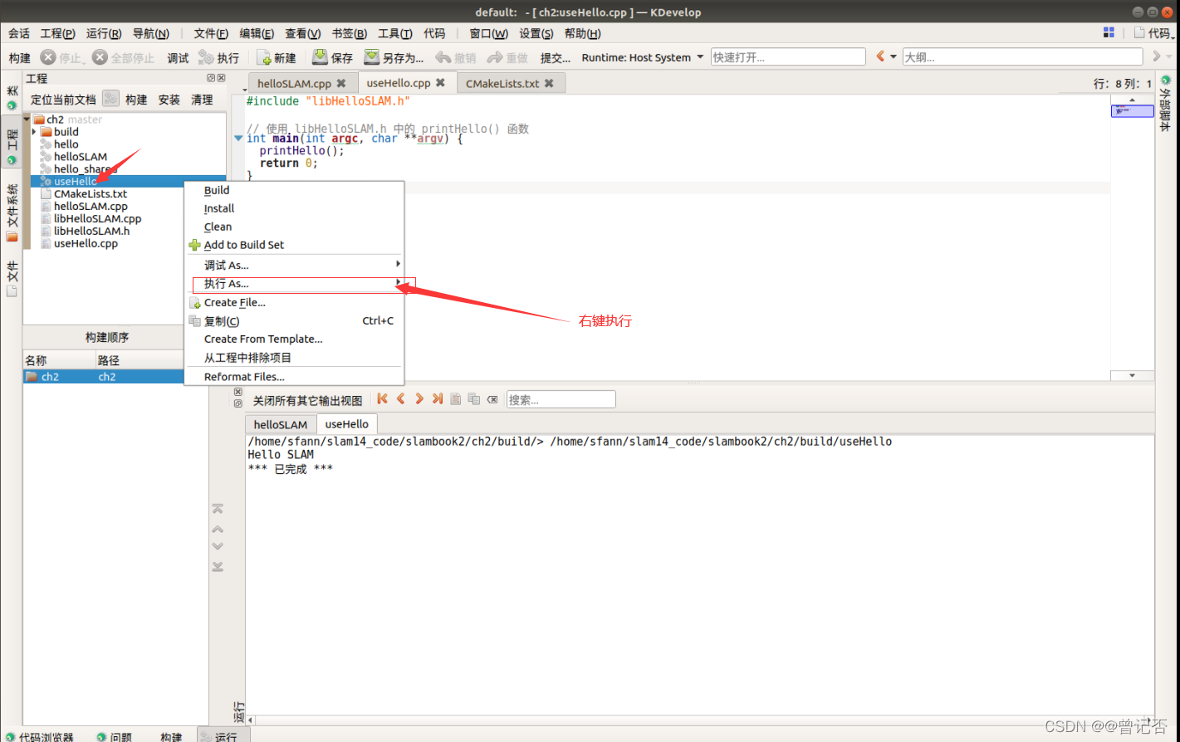Open the 外部脚本 right side panel

[x=1165, y=103]
